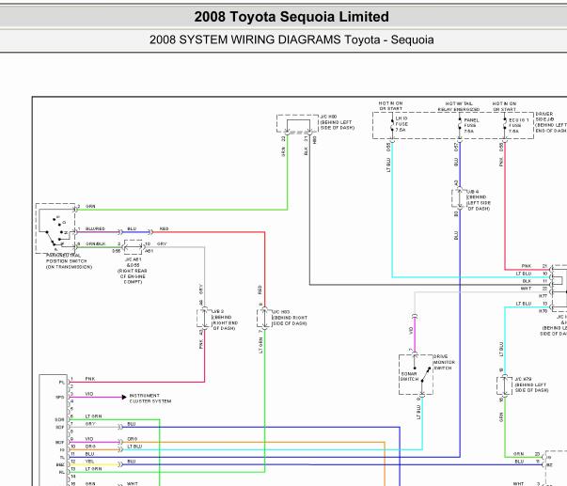Click the 'BLU/RED' wire label
This screenshot has width=567, height=486.
point(95,228)
